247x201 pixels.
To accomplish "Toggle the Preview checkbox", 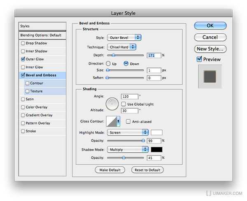I will tap(199, 59).
